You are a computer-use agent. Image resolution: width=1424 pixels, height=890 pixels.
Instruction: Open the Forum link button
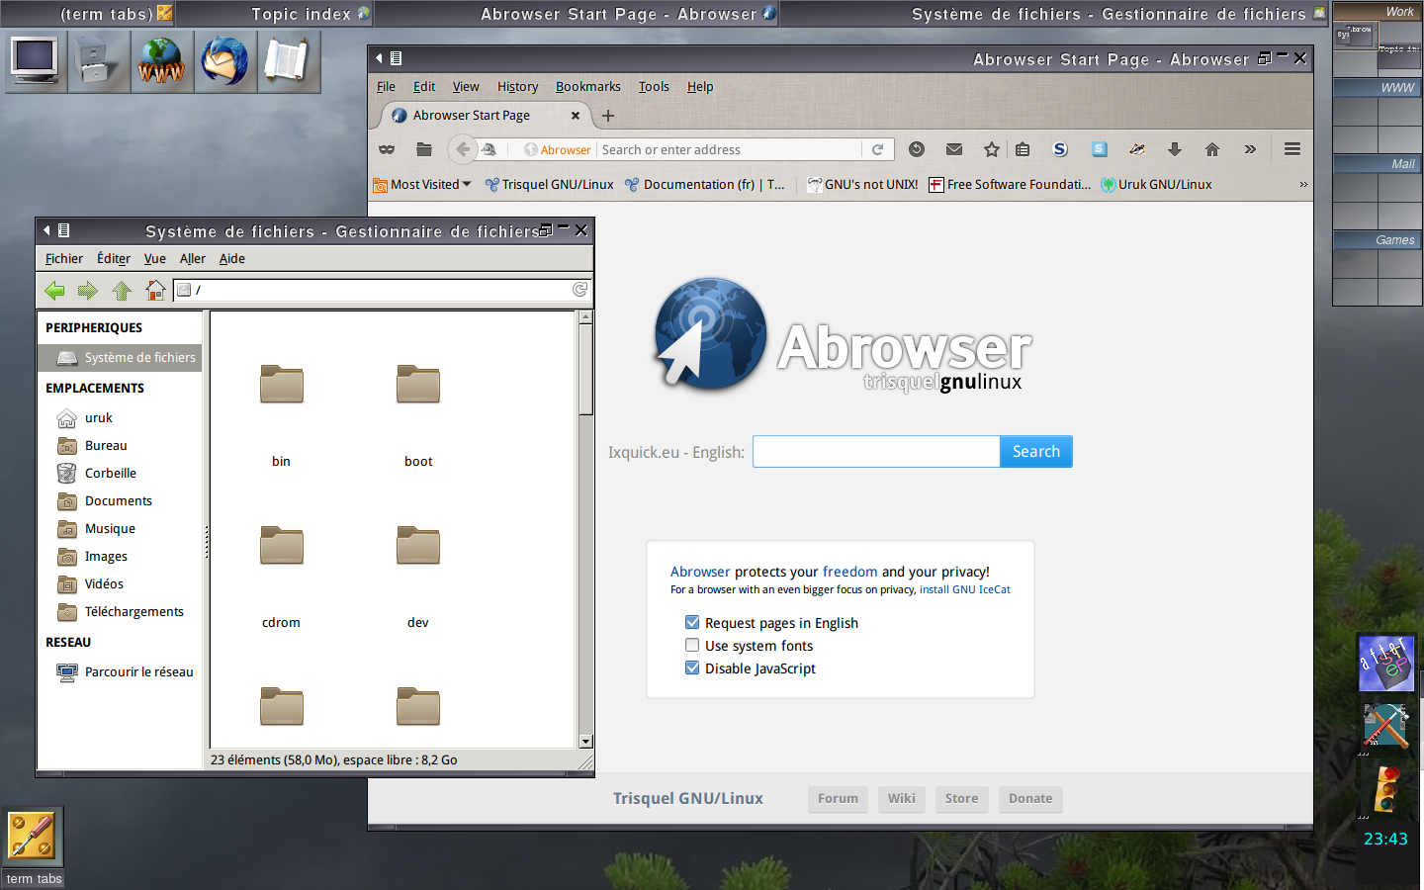[838, 799]
